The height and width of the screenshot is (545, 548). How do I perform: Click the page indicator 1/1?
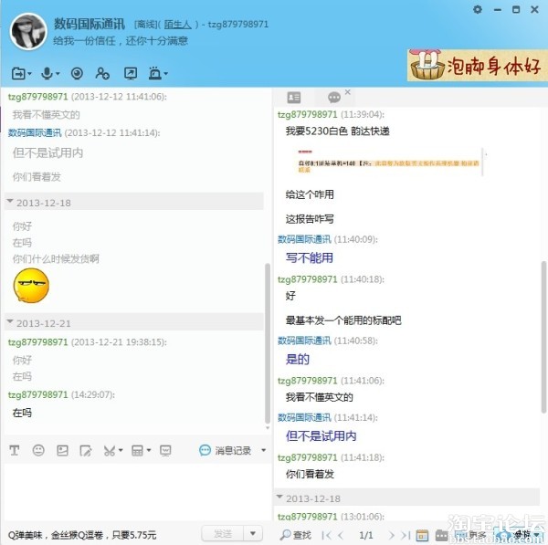tap(366, 535)
